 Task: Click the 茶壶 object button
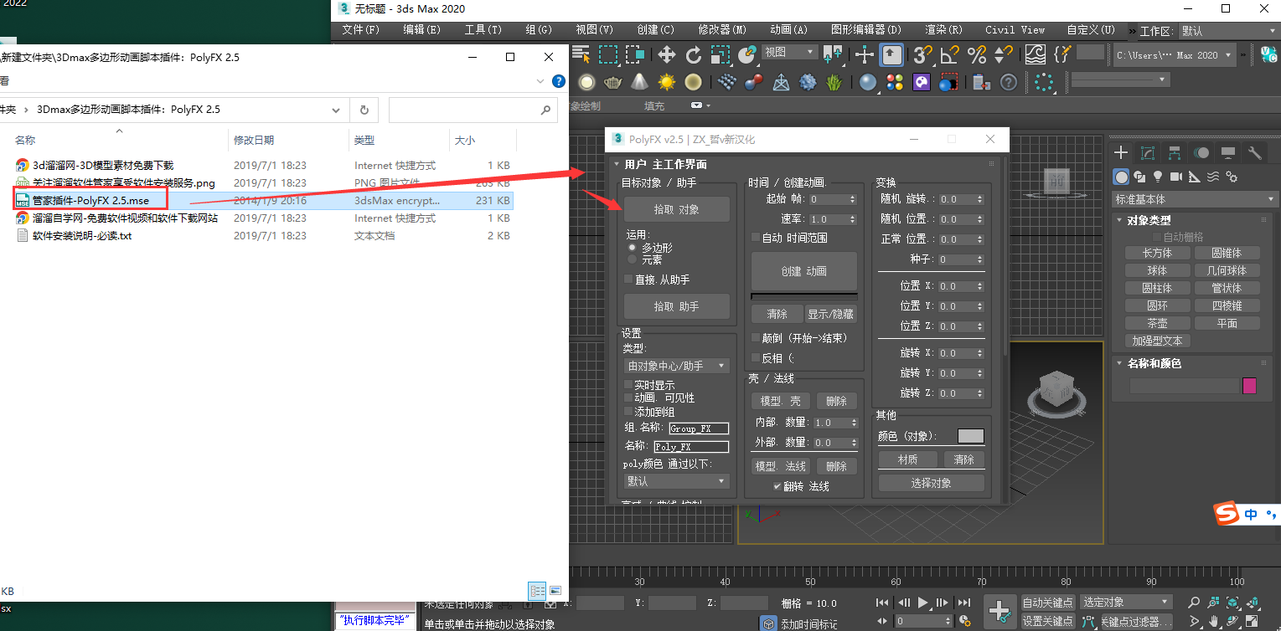coord(1157,323)
